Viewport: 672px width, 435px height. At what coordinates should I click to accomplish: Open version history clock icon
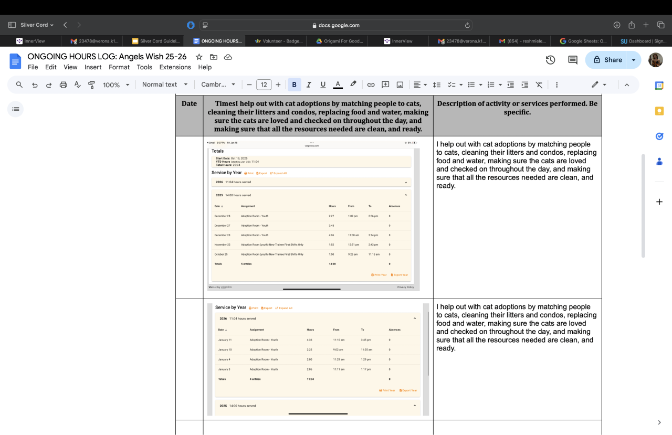(x=550, y=60)
